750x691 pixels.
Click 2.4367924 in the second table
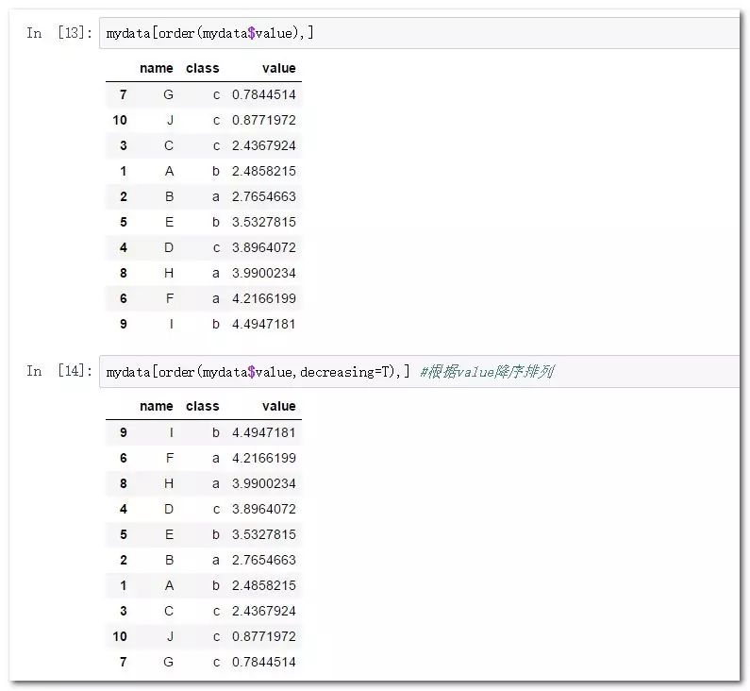point(264,611)
